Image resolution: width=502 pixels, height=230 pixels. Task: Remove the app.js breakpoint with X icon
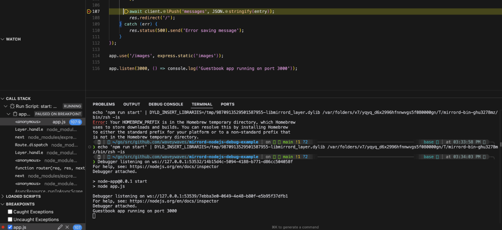67,227
